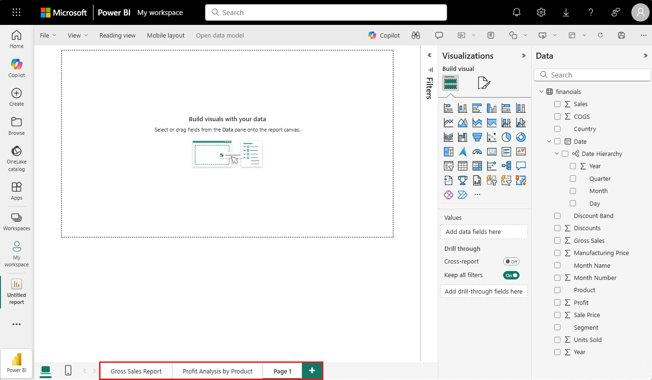Viewport: 652px width, 380px height.
Task: Expand the View menu
Action: point(77,35)
